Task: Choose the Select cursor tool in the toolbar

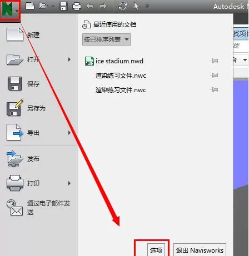Action: (x=136, y=6)
